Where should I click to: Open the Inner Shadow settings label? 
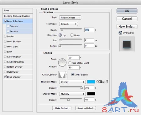coord(14,41)
